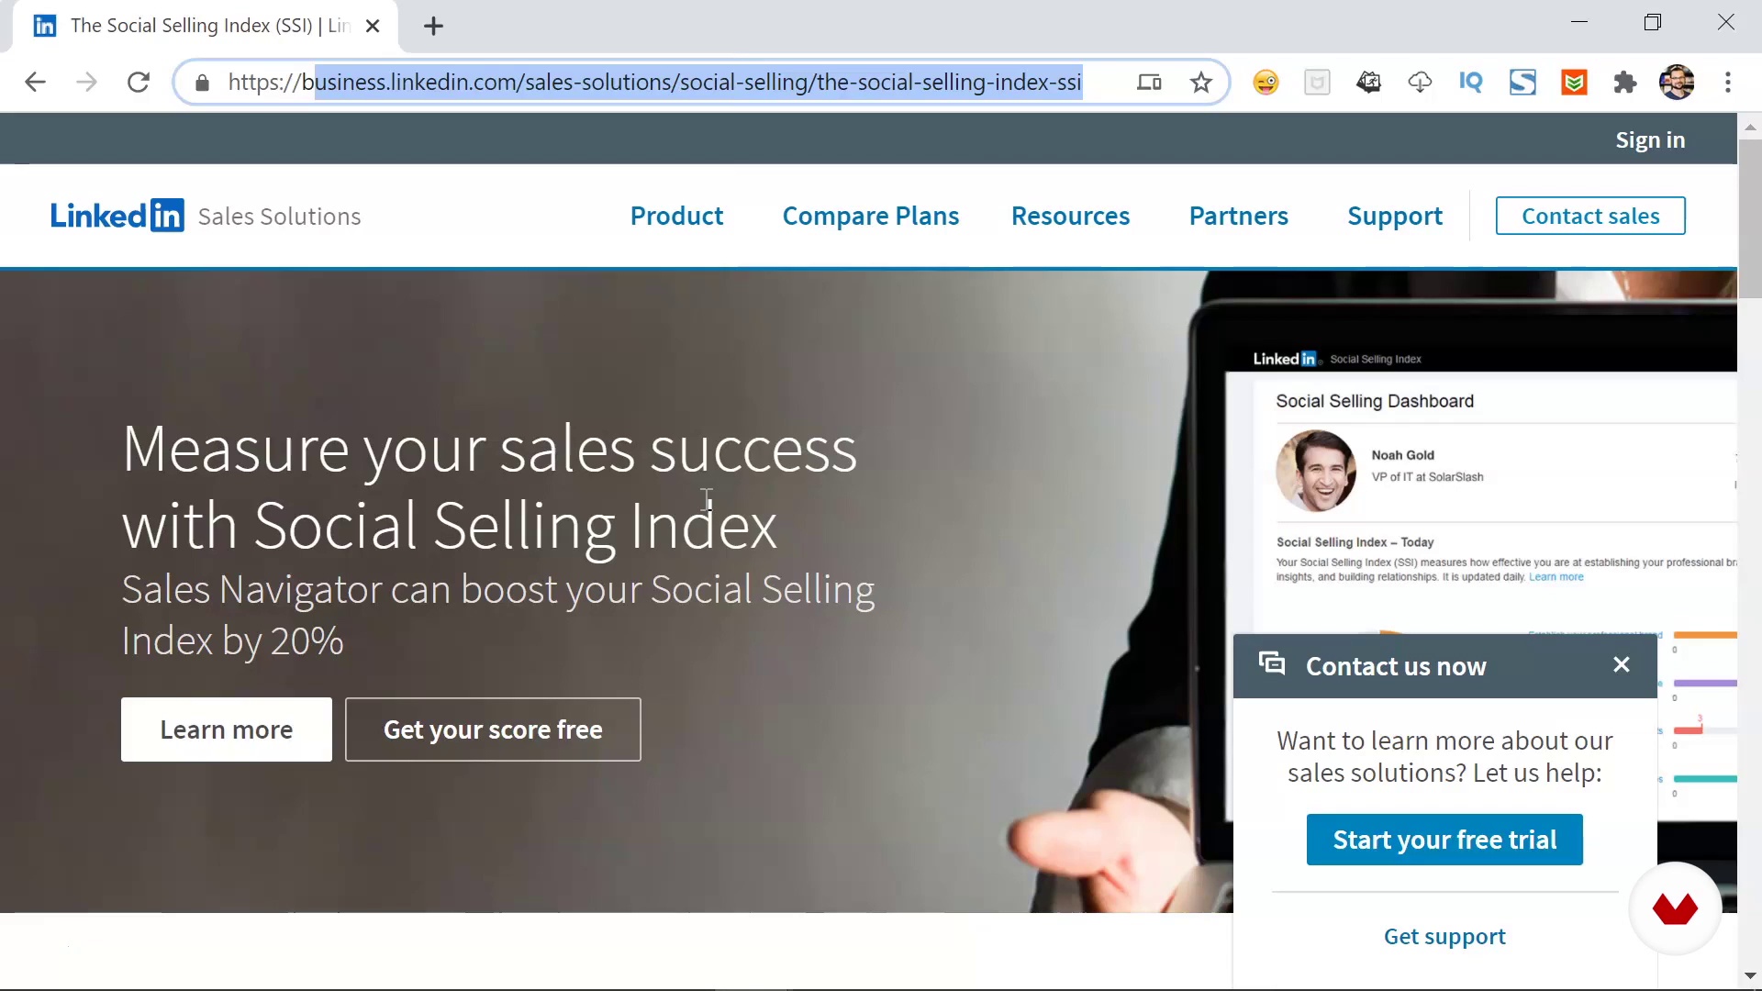
Task: Open the Product navigation menu
Action: [x=676, y=217]
